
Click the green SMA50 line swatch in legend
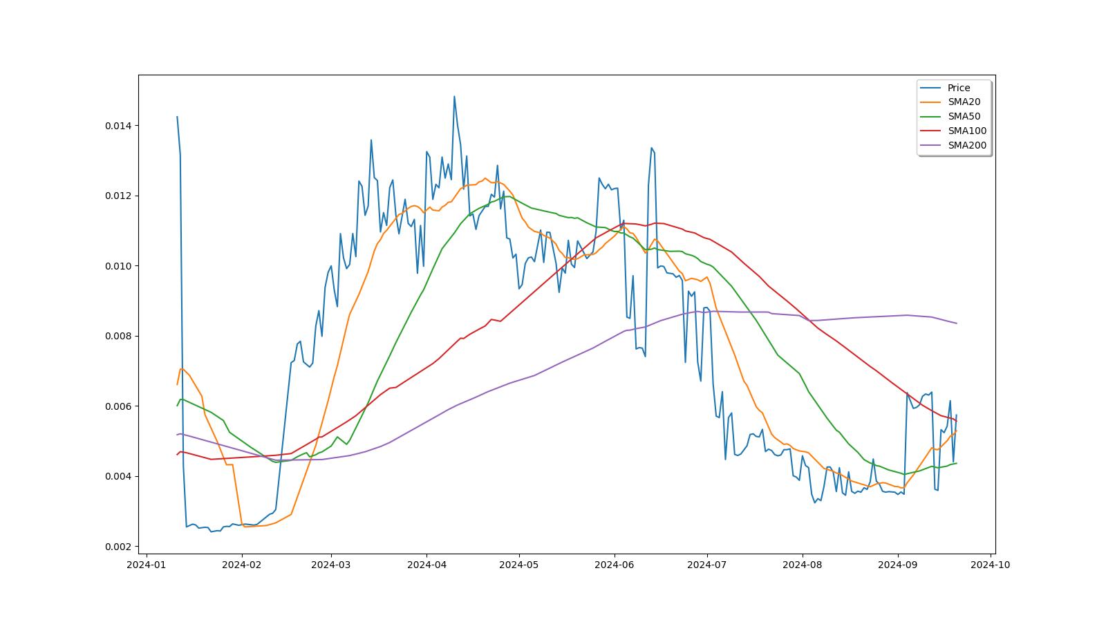931,117
